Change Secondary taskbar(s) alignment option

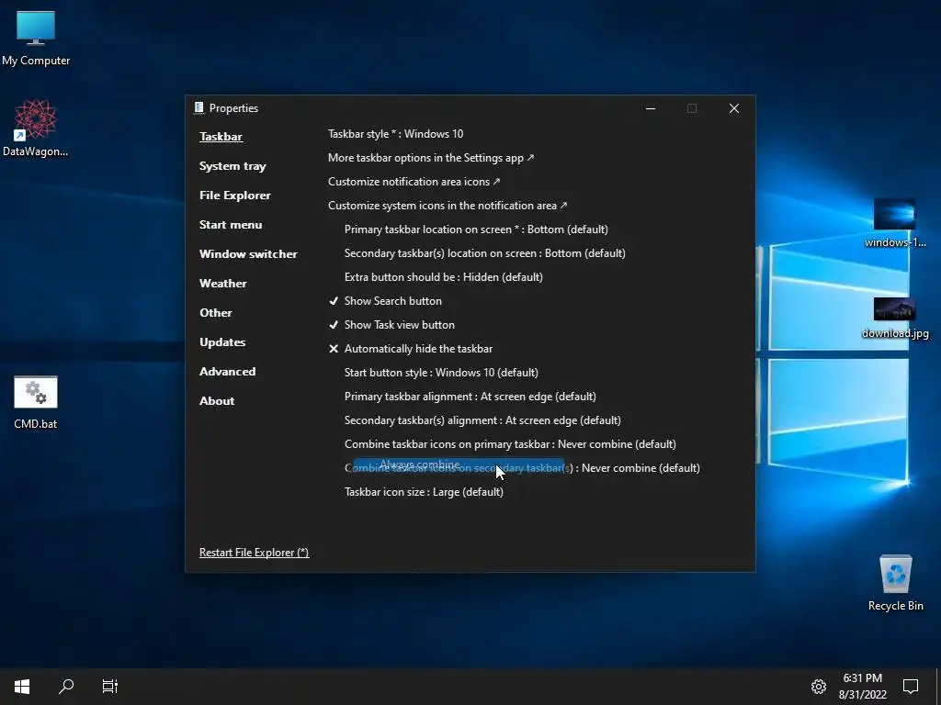482,420
